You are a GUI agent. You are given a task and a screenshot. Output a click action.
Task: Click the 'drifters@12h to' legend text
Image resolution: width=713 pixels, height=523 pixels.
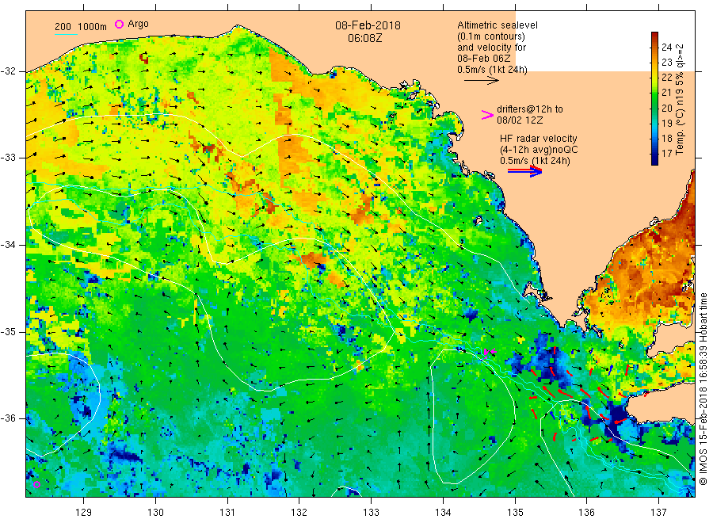[x=530, y=109]
